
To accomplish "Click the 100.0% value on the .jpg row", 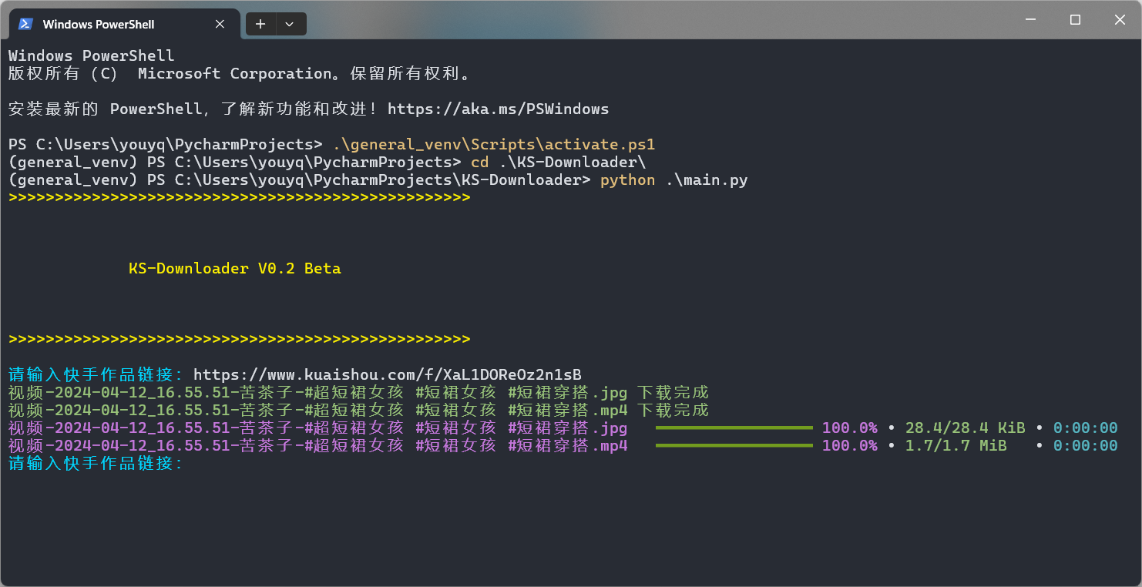I will pos(850,428).
